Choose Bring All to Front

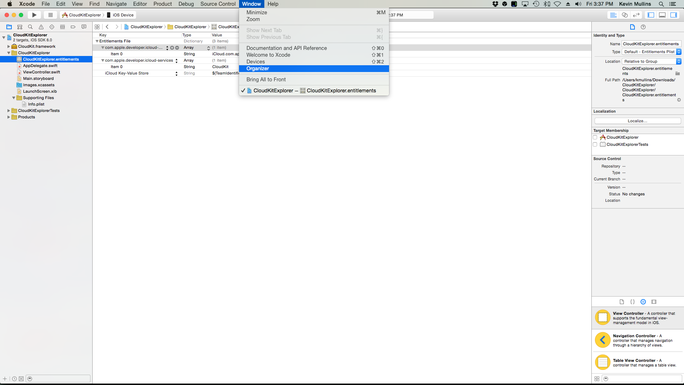[x=314, y=79]
